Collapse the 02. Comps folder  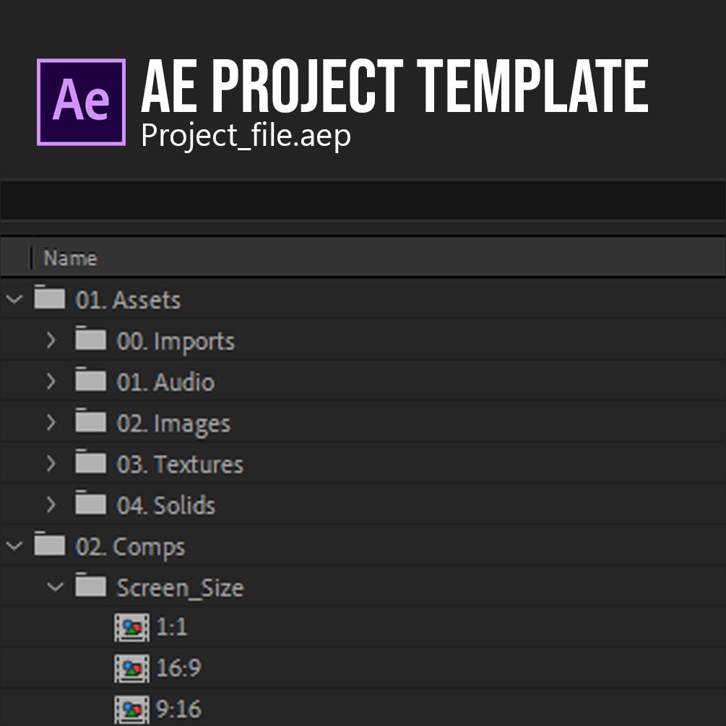click(x=14, y=546)
